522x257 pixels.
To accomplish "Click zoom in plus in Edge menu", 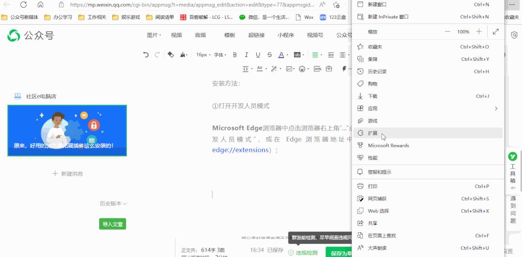I will (479, 31).
